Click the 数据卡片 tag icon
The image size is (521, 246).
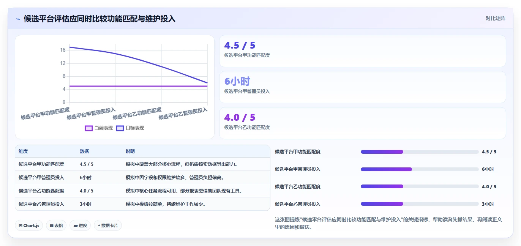pyautogui.click(x=99, y=225)
